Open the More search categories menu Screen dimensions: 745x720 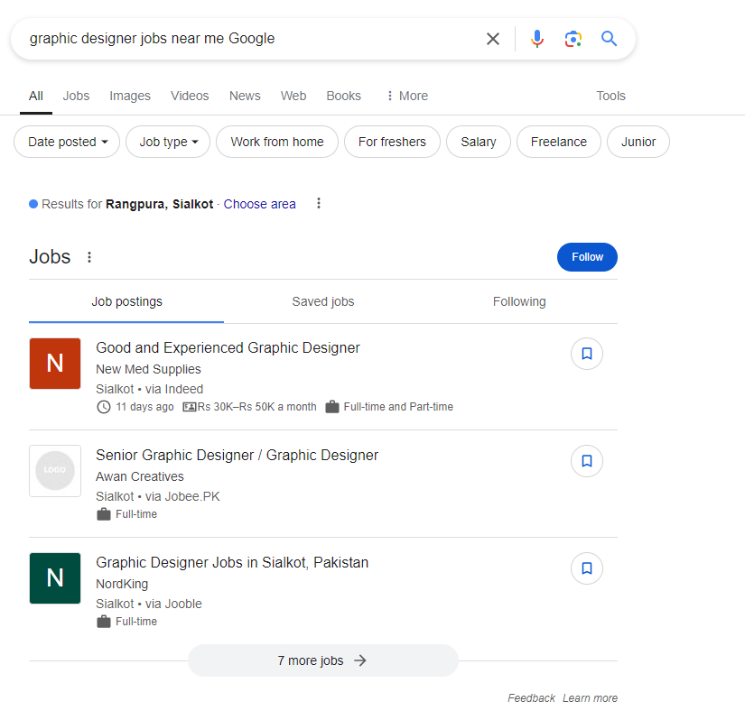[406, 96]
